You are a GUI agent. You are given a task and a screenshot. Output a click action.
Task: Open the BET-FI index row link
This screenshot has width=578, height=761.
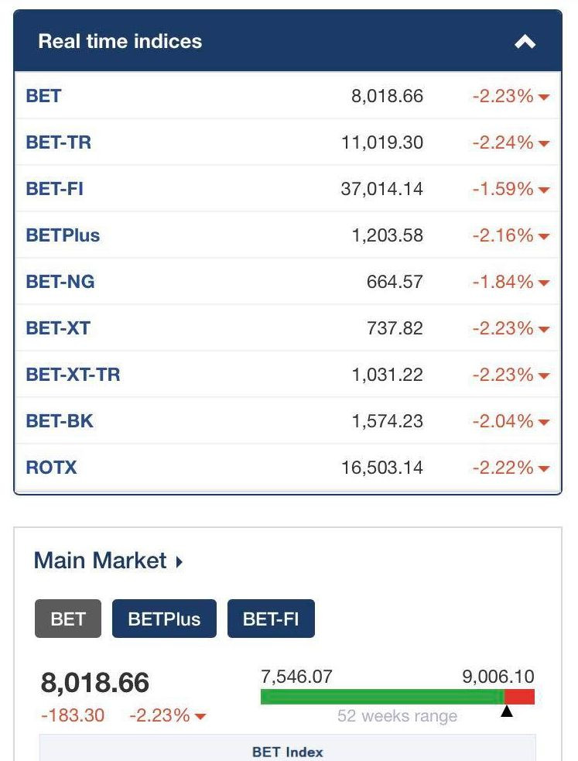tap(55, 189)
